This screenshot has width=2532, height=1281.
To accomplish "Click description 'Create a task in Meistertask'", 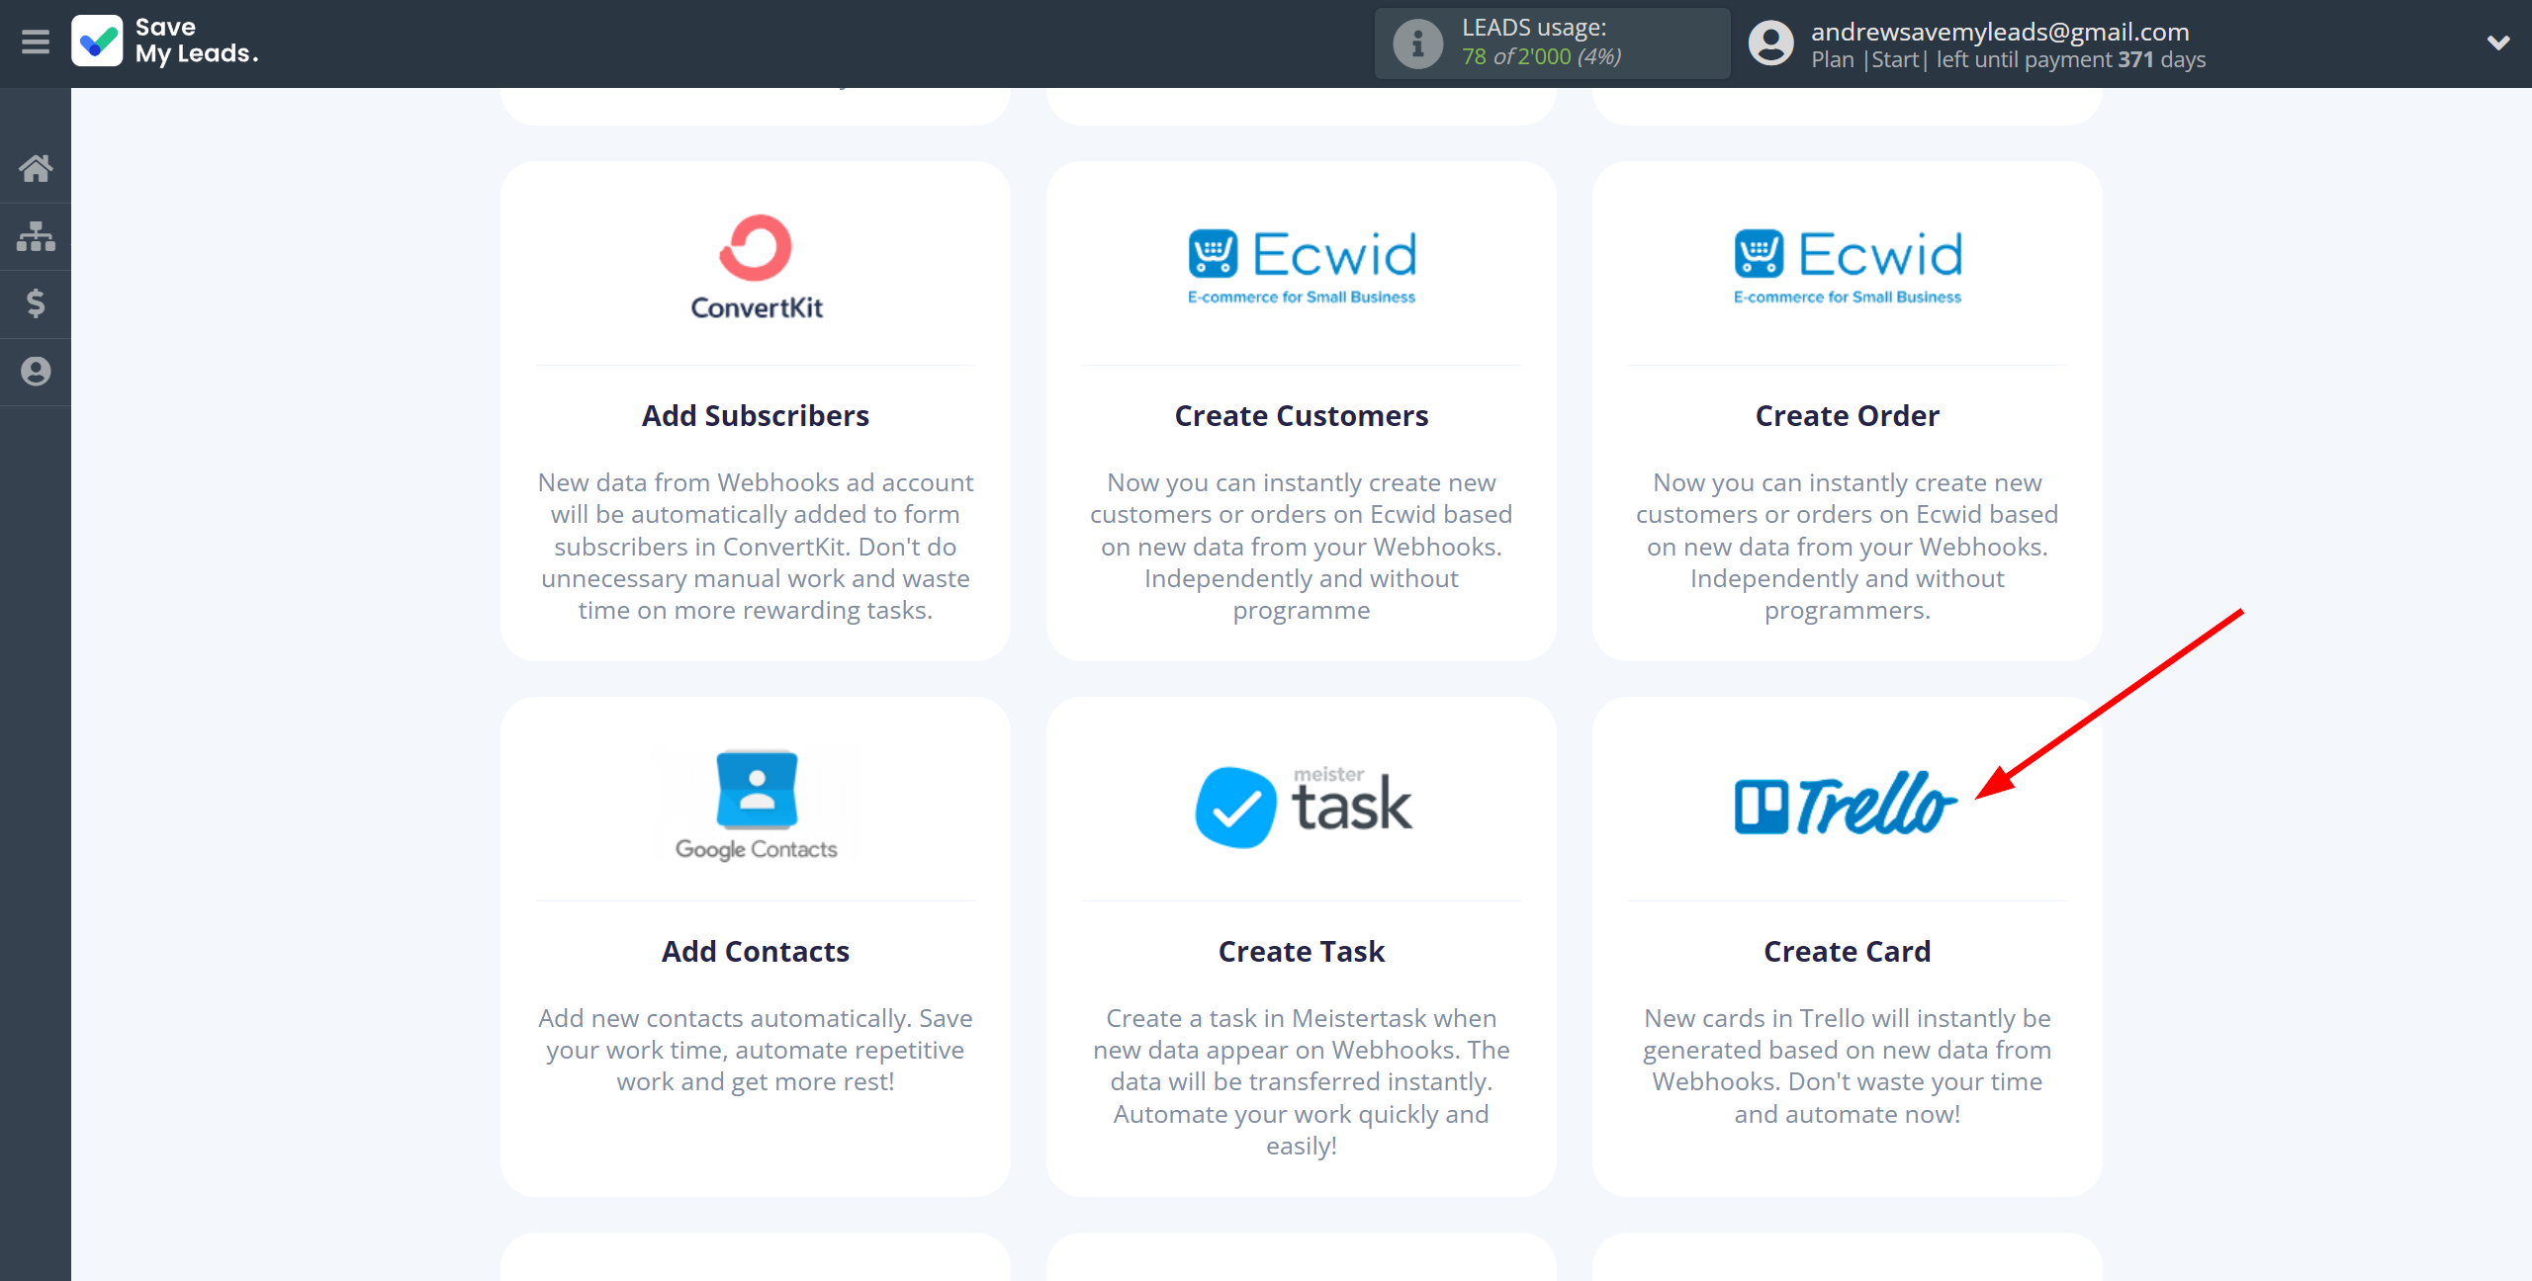I will (x=1302, y=1082).
